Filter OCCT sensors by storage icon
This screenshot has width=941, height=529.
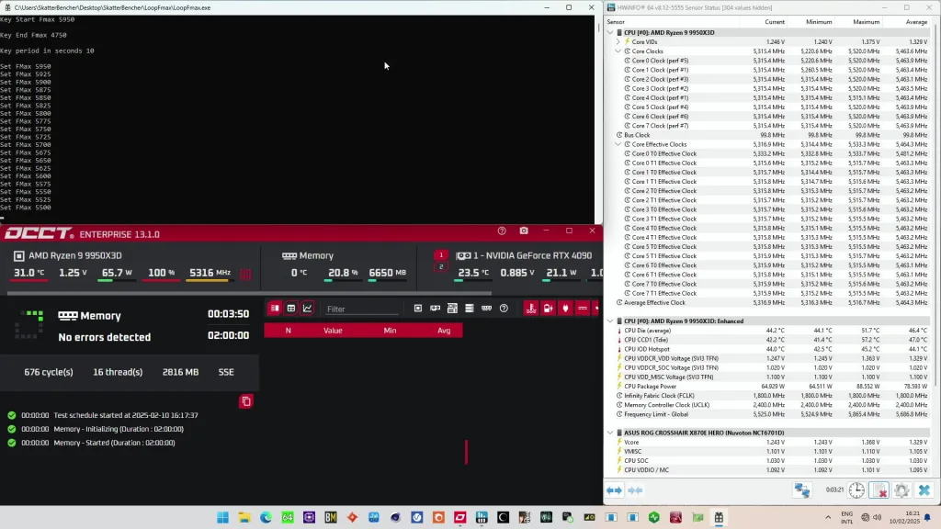(470, 309)
